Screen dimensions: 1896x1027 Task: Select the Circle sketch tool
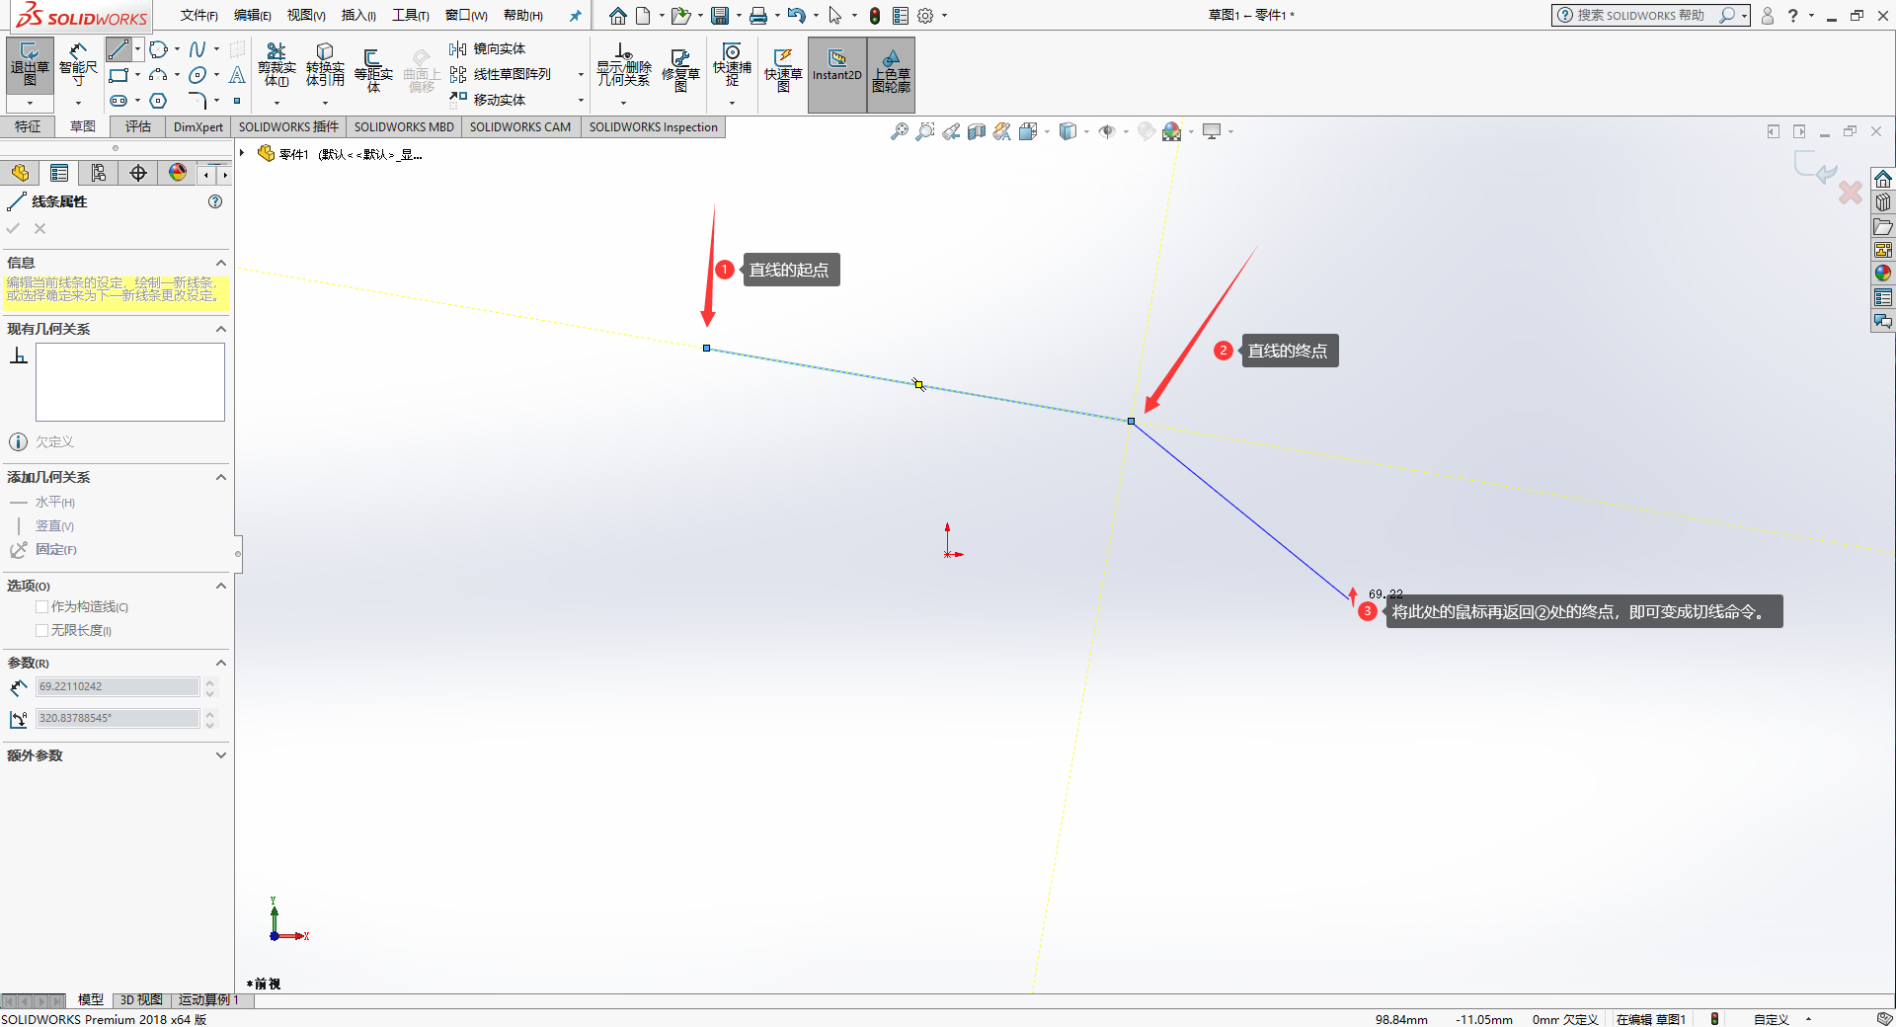[158, 49]
